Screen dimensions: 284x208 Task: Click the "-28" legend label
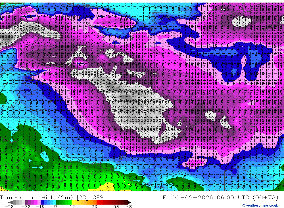point(9,207)
